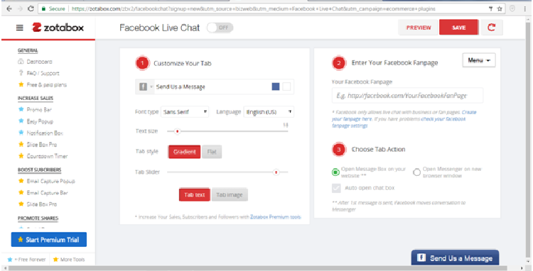Open the dropdown arrow next to Facebook icon

point(151,87)
